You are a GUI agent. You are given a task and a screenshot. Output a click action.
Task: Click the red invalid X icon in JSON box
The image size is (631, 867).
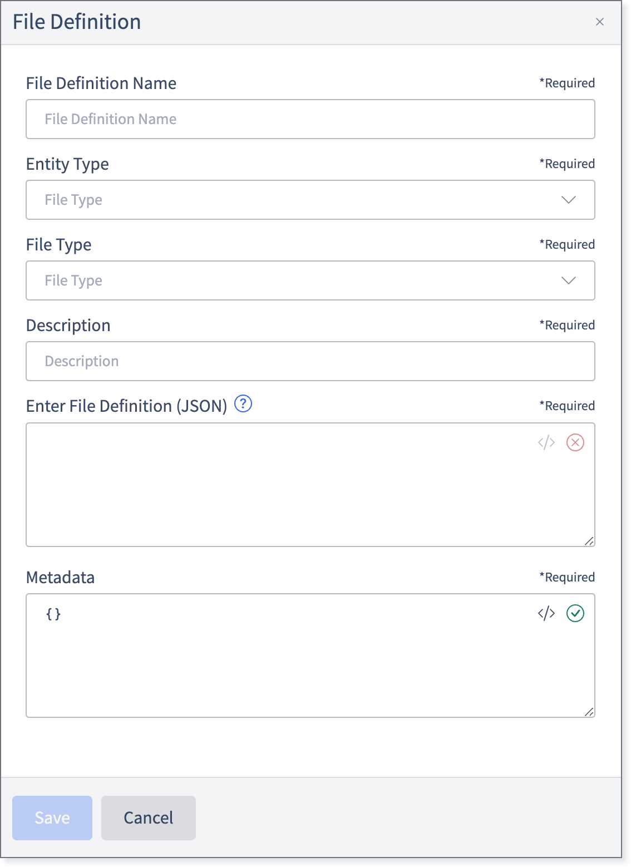point(575,442)
